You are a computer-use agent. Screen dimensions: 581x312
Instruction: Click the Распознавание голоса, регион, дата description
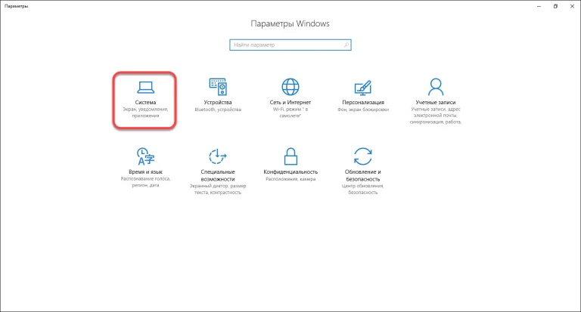[145, 182]
